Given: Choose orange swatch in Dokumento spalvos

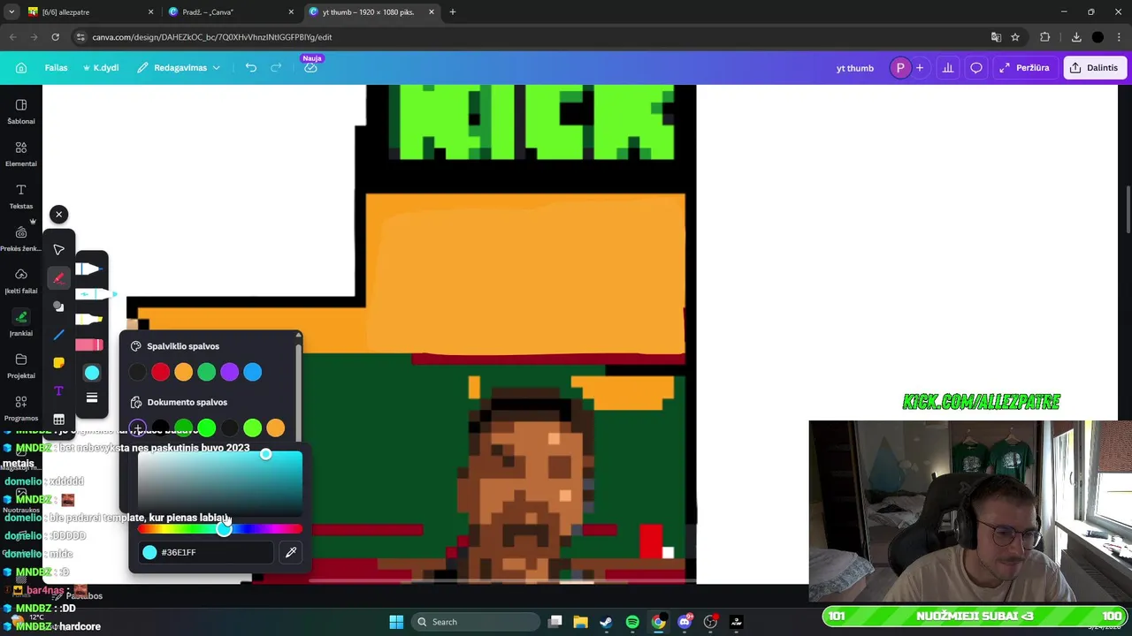Looking at the screenshot, I should (x=275, y=428).
